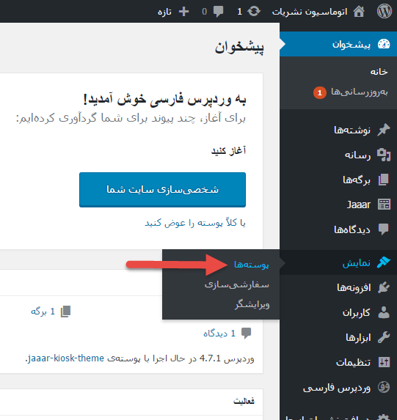Click the posts pushpin icon

tap(384, 130)
